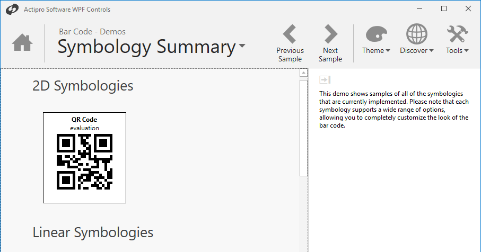This screenshot has height=252, width=481.
Task: Click the "2D Symbologies" heading
Action: [x=83, y=86]
